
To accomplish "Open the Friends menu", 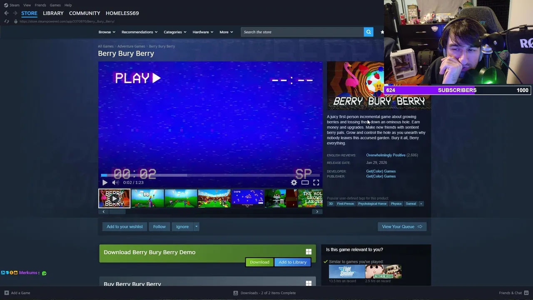I will click(40, 5).
